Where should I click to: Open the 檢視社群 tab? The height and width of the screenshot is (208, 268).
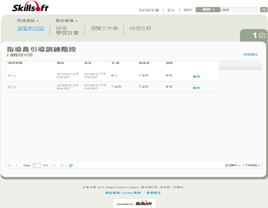(140, 28)
